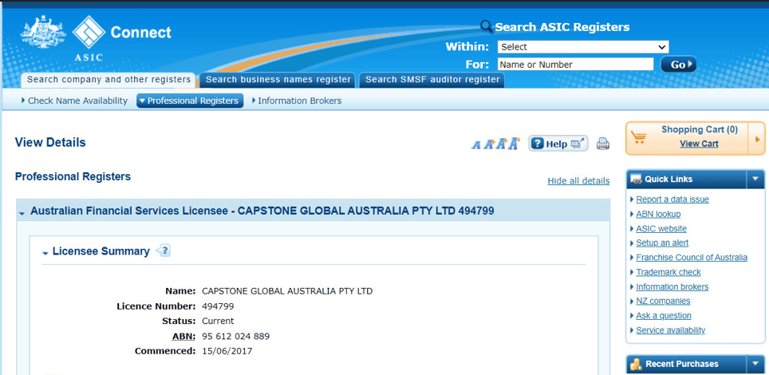Select the largest font size icon
This screenshot has width=769, height=375.
[514, 144]
